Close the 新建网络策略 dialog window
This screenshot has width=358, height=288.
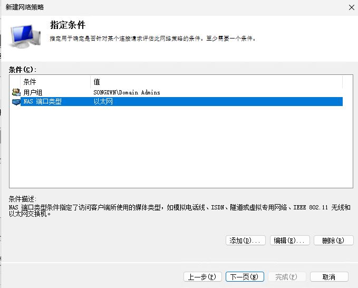pos(351,7)
